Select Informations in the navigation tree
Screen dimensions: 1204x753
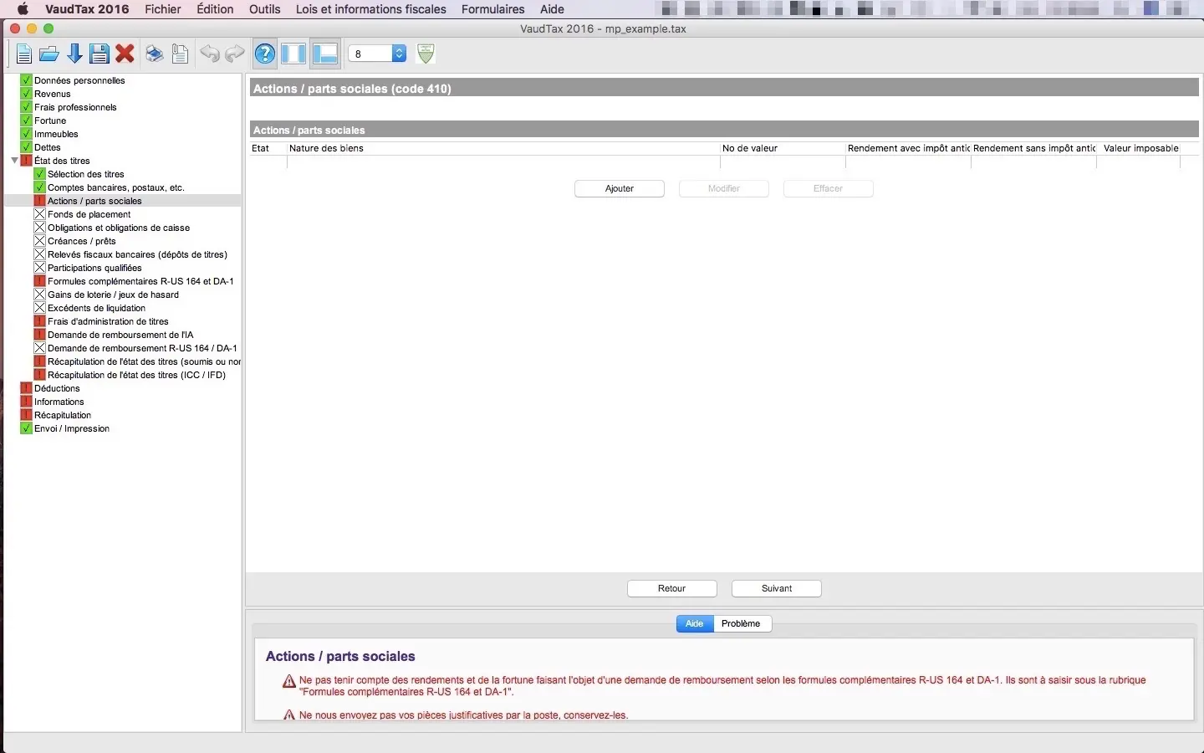point(59,402)
